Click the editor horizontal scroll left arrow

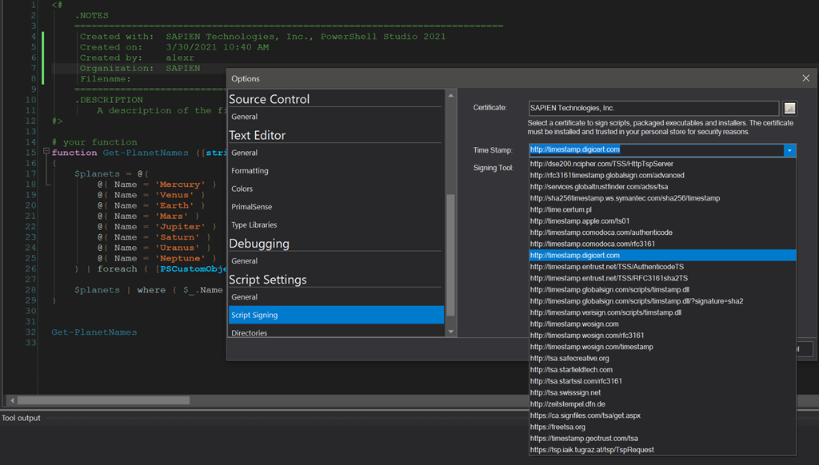click(12, 400)
